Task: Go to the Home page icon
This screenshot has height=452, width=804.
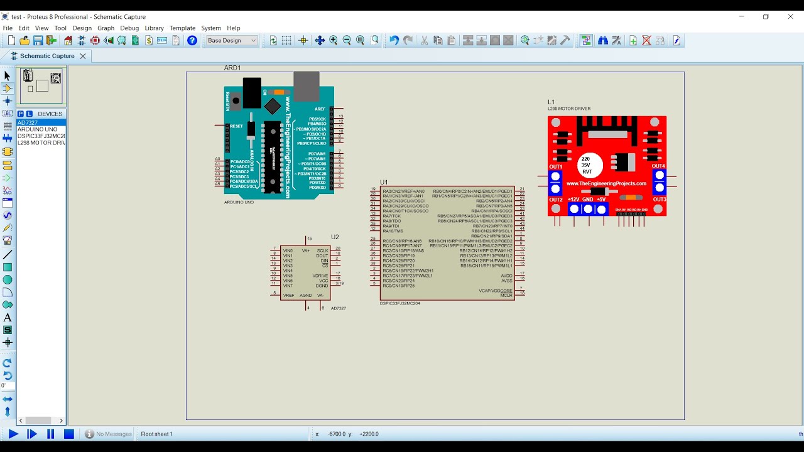Action: [68, 40]
